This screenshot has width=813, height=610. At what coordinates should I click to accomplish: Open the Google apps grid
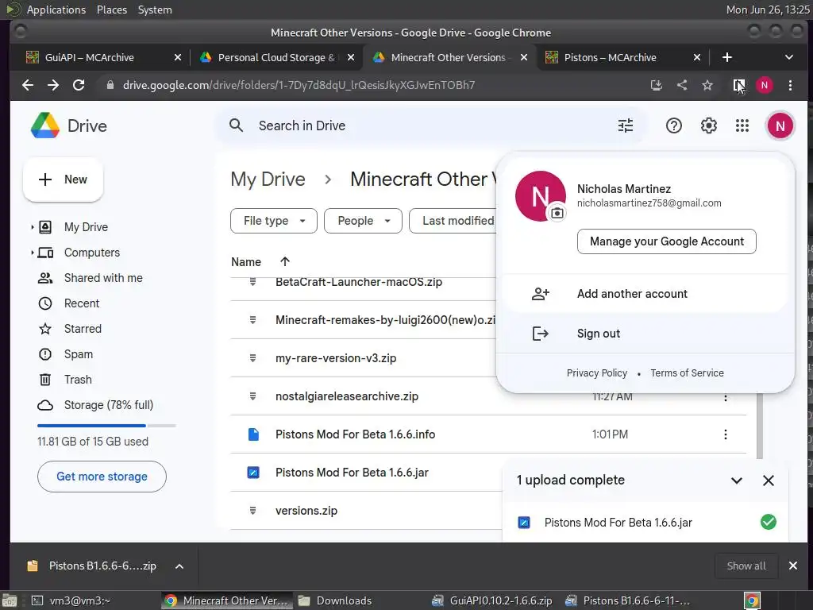coord(742,125)
